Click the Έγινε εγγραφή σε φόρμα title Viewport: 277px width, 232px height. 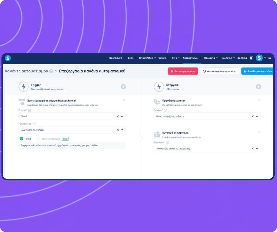click(51, 101)
